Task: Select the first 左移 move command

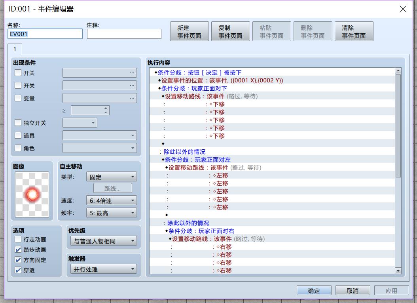Action: pyautogui.click(x=272, y=176)
